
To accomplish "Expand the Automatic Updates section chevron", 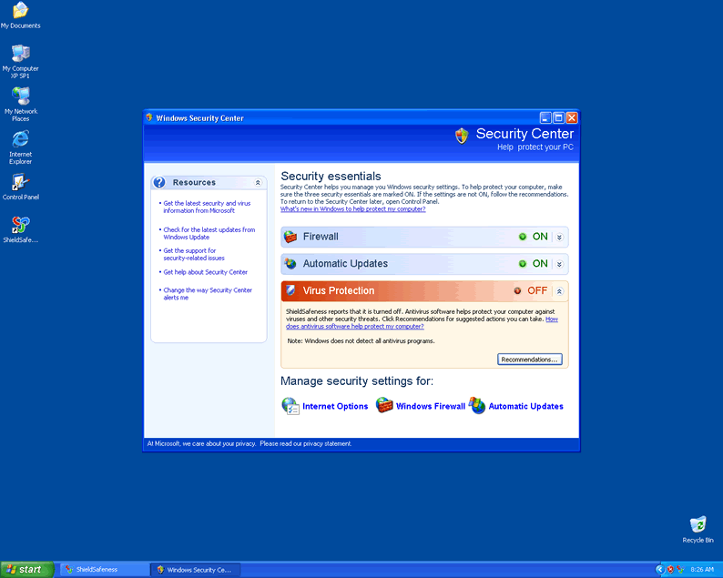I will [559, 264].
